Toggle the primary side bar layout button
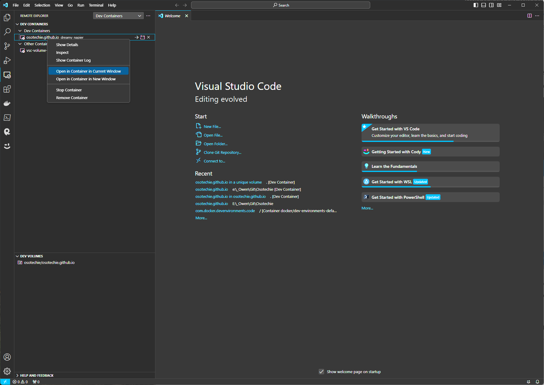Viewport: 544px width, 385px height. 476,5
